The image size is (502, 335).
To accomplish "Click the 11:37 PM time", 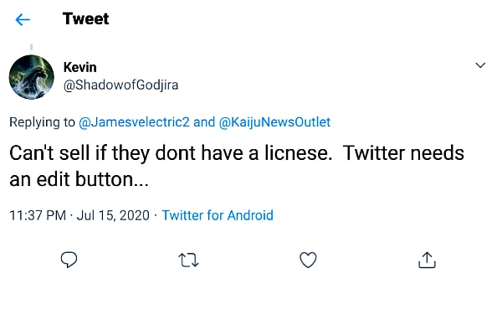I will click(x=38, y=215).
